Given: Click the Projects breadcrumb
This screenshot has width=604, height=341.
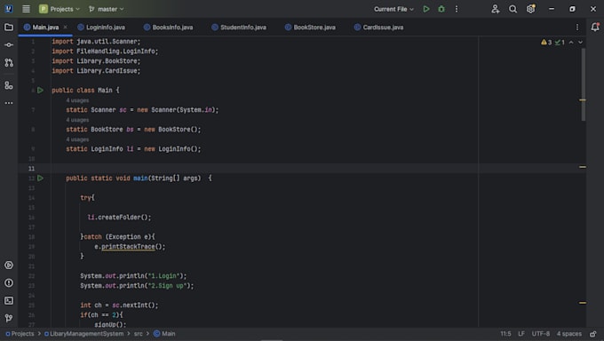Looking at the screenshot, I should [20, 334].
